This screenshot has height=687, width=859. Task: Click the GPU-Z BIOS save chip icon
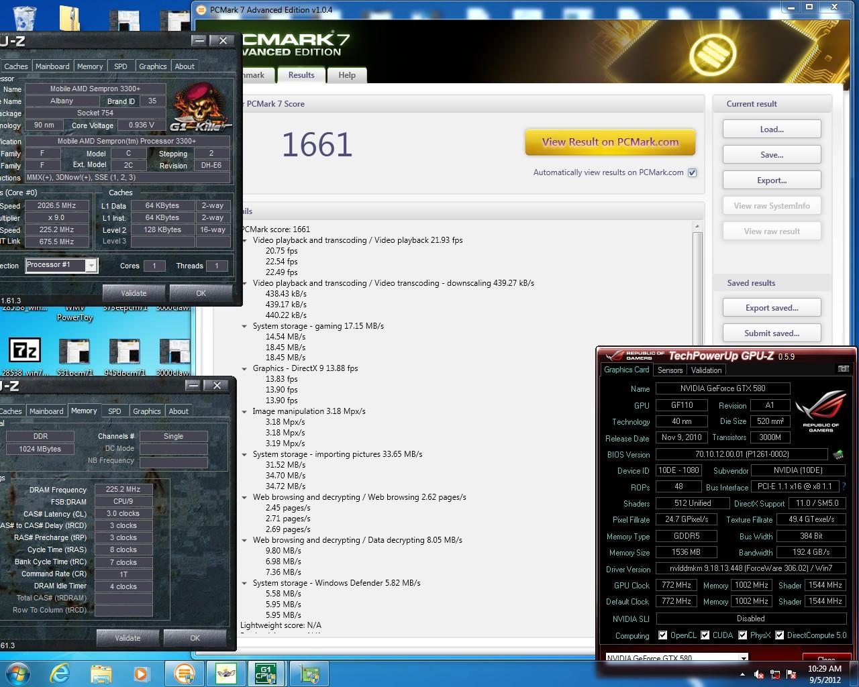pos(838,454)
